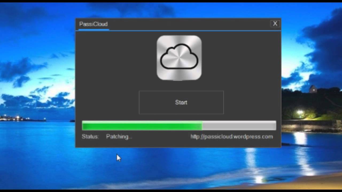Open the passicloud.wordpress.com link
342x192 pixels.
tap(232, 137)
